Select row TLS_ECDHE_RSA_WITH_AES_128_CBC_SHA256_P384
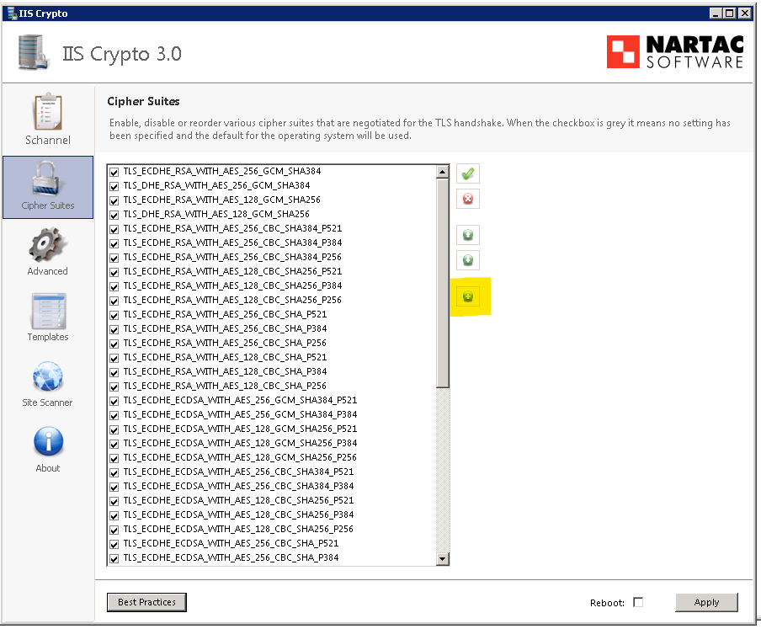This screenshot has width=761, height=629. point(272,285)
